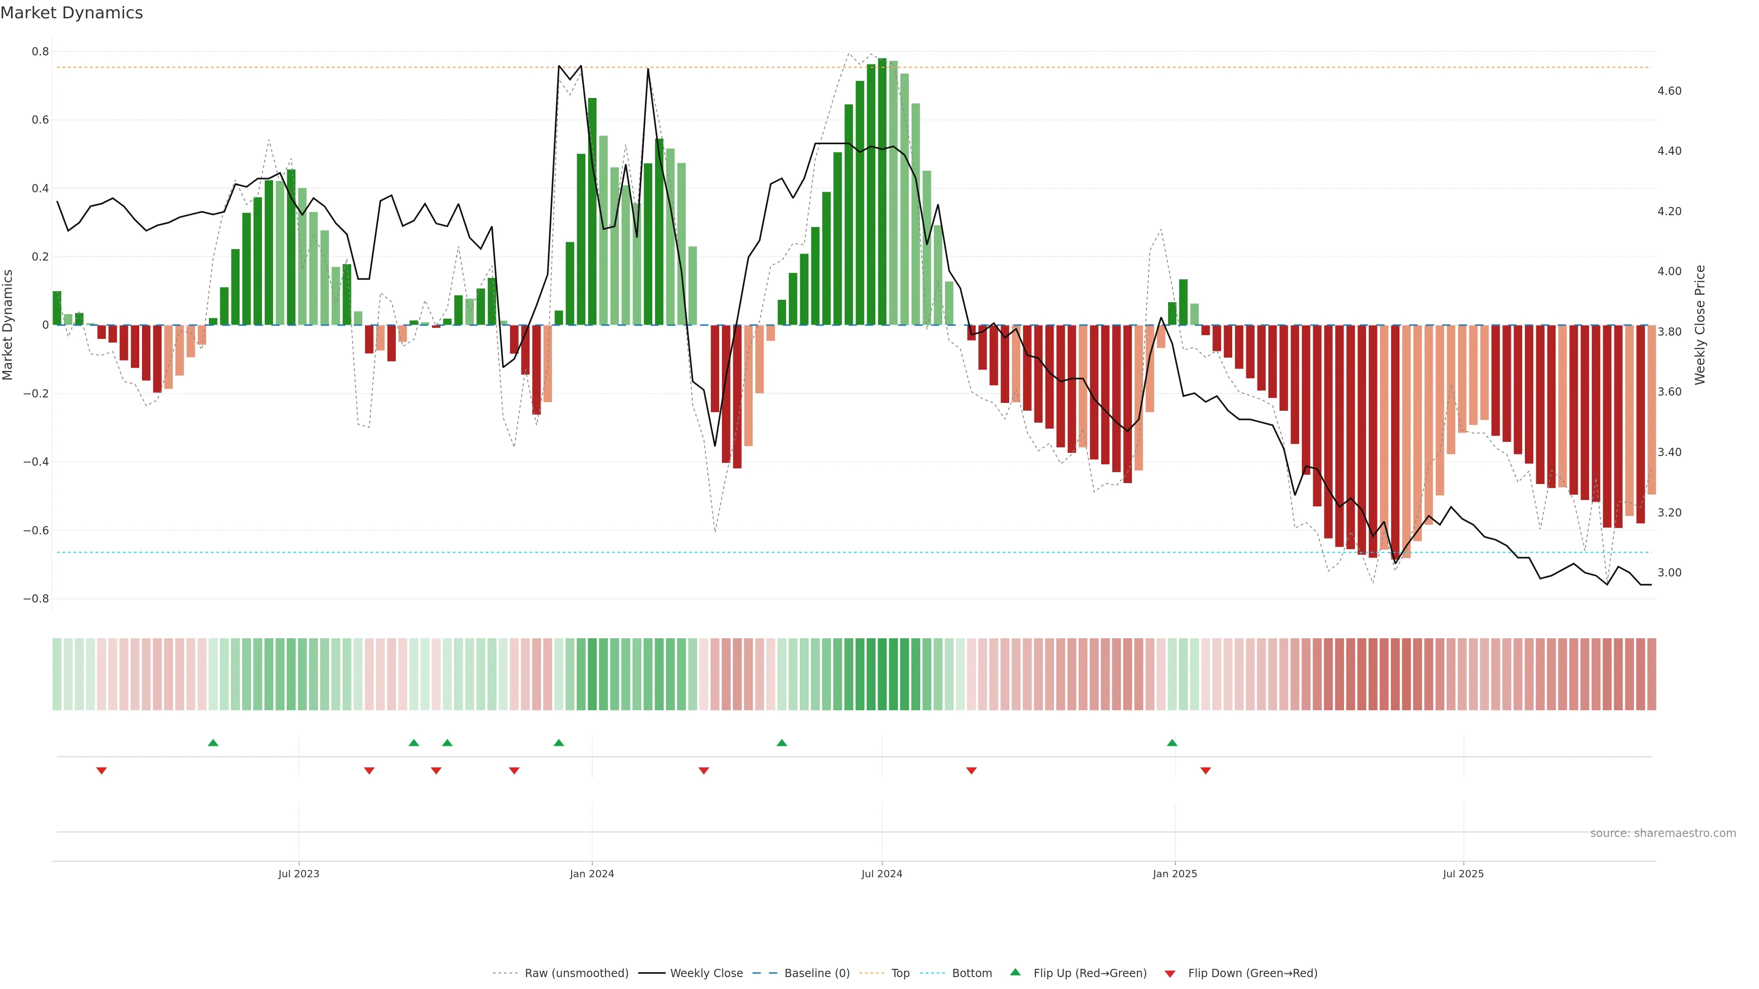Click the last green flip-up marker near Jan 2025
Screen dimensions: 1759x989
(x=1172, y=743)
